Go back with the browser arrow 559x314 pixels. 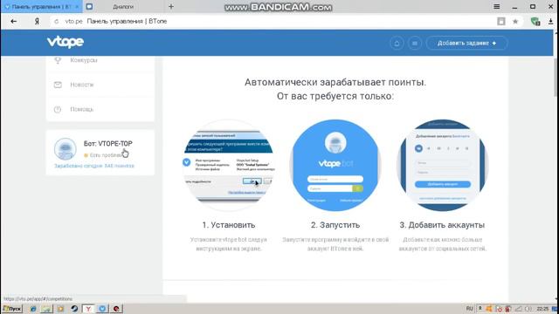(x=14, y=21)
